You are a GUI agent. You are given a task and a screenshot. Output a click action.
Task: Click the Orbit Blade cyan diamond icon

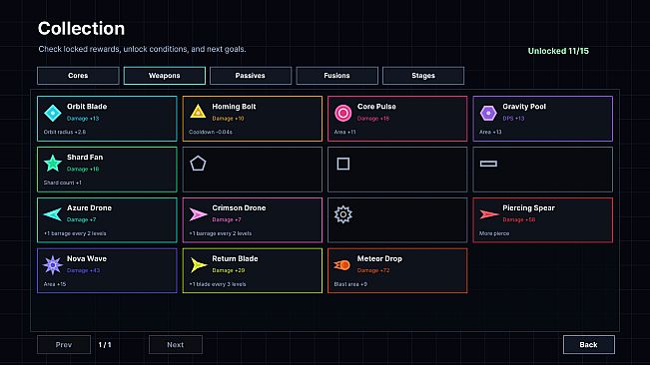[x=53, y=113]
